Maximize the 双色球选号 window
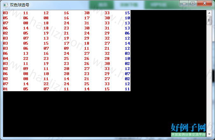The height and width of the screenshot is (140, 215). click(x=193, y=3)
